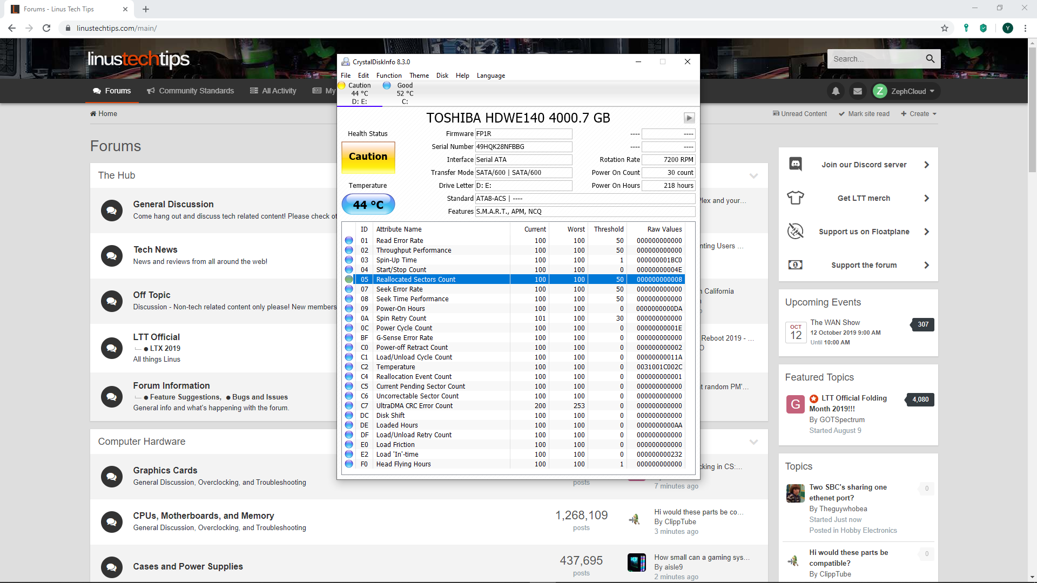Reload the page in the browser
This screenshot has width=1037, height=583.
tap(46, 28)
